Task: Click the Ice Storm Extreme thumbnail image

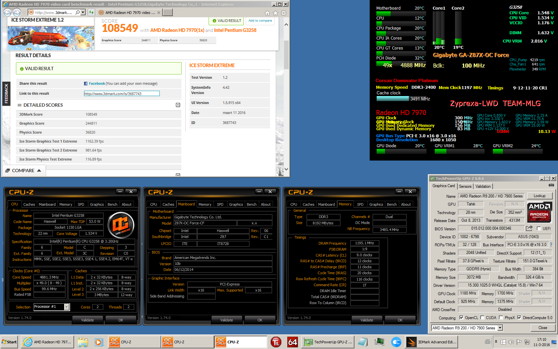Action: [x=51, y=38]
